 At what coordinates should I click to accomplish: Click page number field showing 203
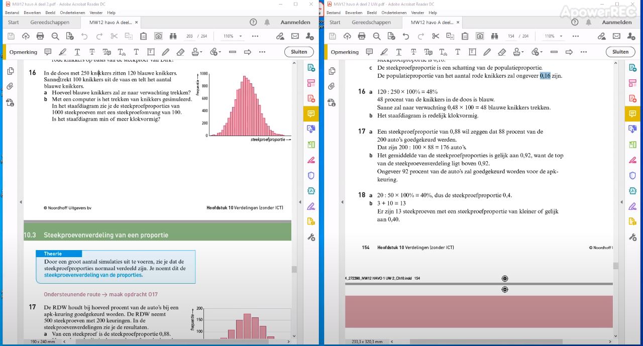click(x=189, y=36)
